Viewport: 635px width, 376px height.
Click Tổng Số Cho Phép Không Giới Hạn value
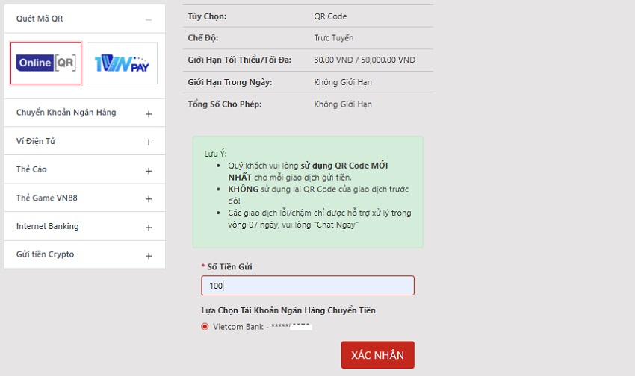(343, 104)
